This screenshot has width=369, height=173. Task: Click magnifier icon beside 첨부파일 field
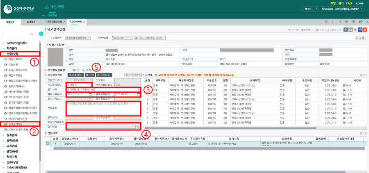(x=139, y=126)
